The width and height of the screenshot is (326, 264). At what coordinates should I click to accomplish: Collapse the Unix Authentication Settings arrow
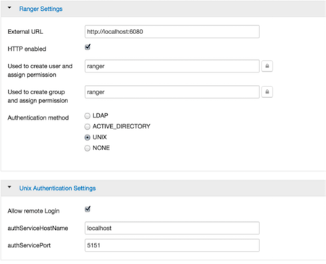tap(9, 187)
